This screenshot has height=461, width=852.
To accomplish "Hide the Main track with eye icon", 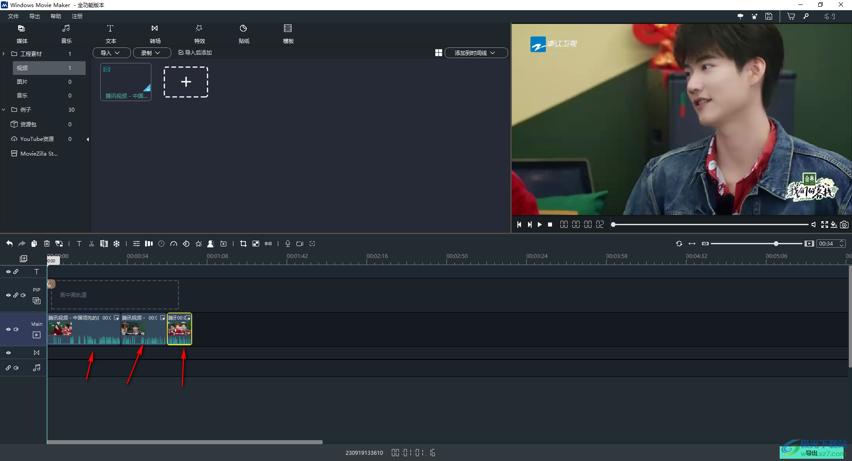I will [x=8, y=329].
